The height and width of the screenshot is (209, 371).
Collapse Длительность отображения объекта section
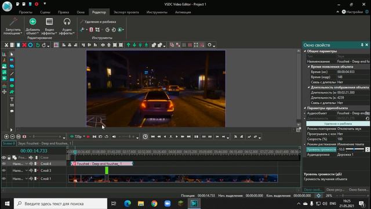point(309,88)
